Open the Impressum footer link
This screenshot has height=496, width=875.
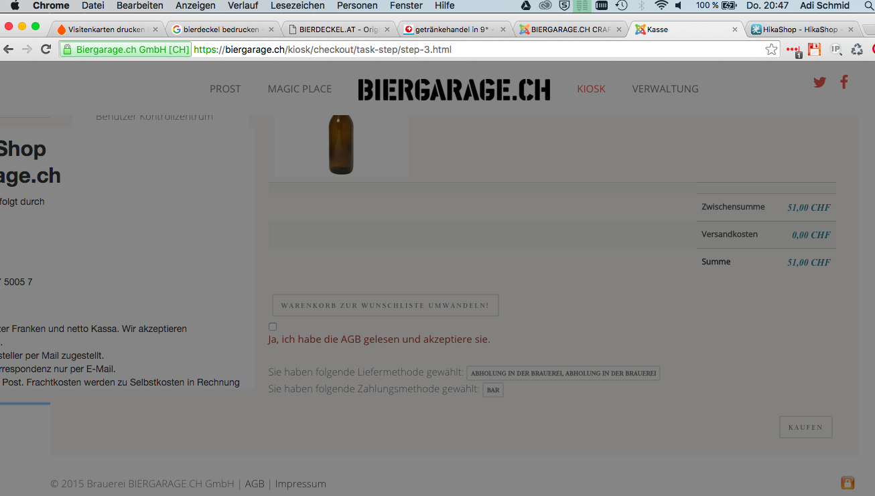[x=300, y=483]
